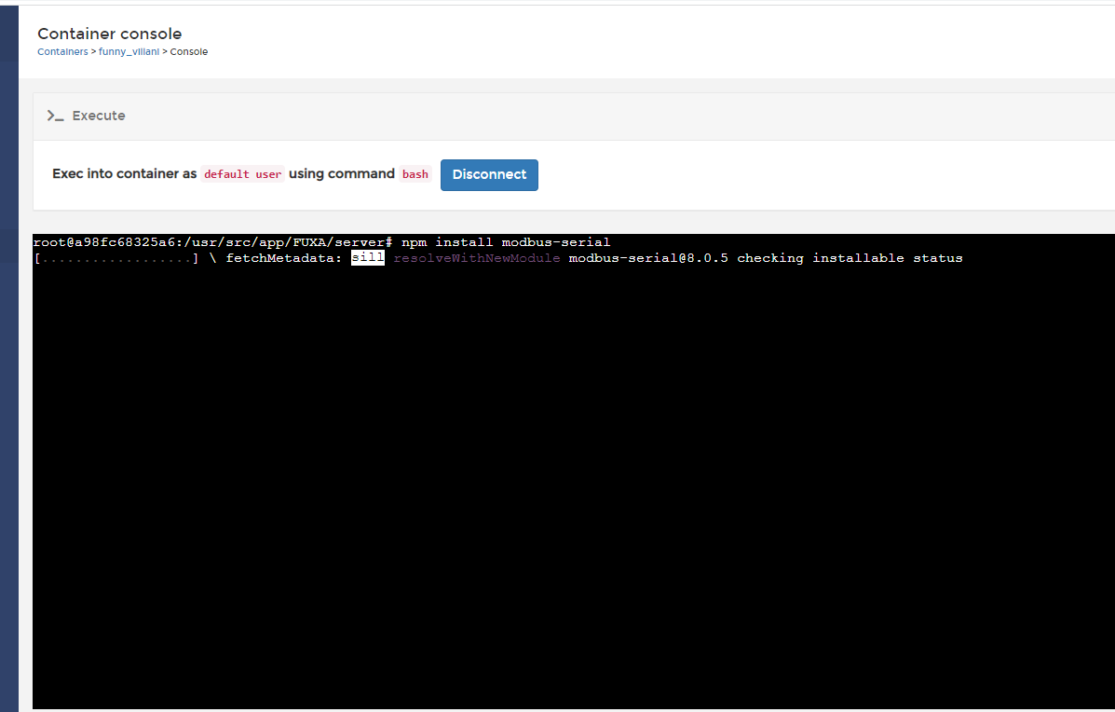1115x712 pixels.
Task: Click the Container console page title
Action: point(109,34)
